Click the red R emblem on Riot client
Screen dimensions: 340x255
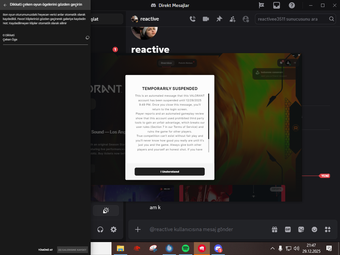point(296,128)
